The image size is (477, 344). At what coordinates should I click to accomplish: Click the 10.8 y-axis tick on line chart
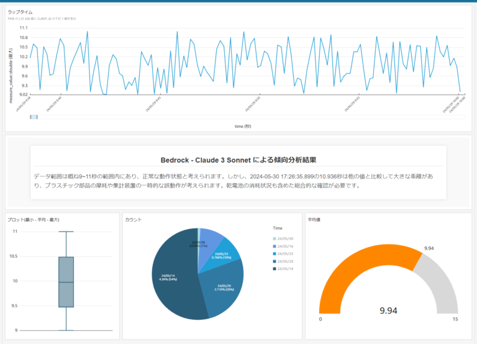pyautogui.click(x=24, y=37)
